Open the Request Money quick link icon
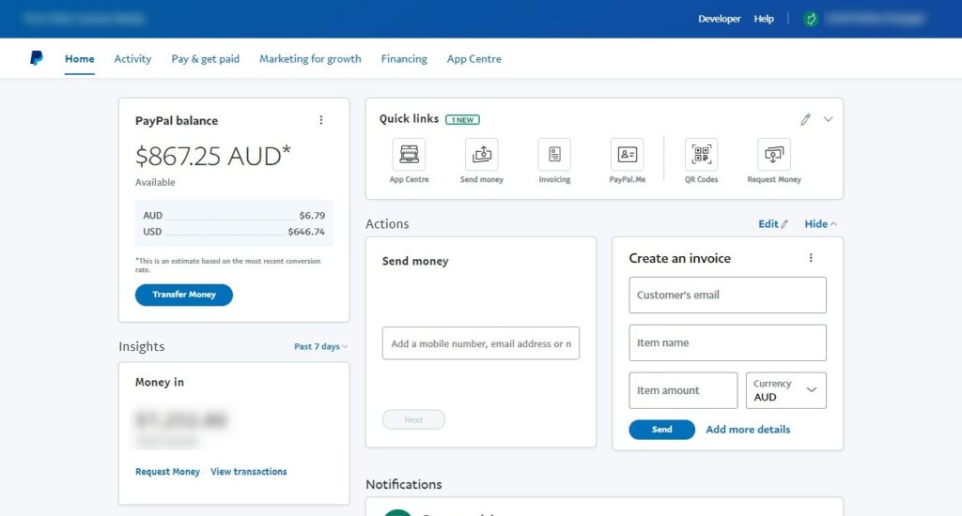 774,155
